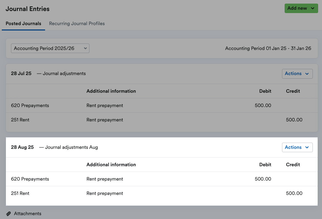The width and height of the screenshot is (322, 219).
Task: Click the 251 Rent account in August journal
Action: tap(20, 193)
